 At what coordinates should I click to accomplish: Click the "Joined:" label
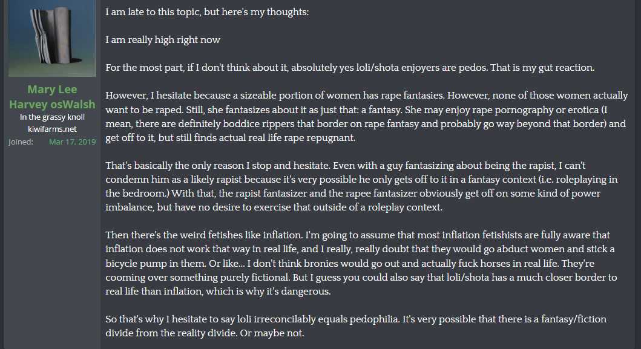pos(22,142)
